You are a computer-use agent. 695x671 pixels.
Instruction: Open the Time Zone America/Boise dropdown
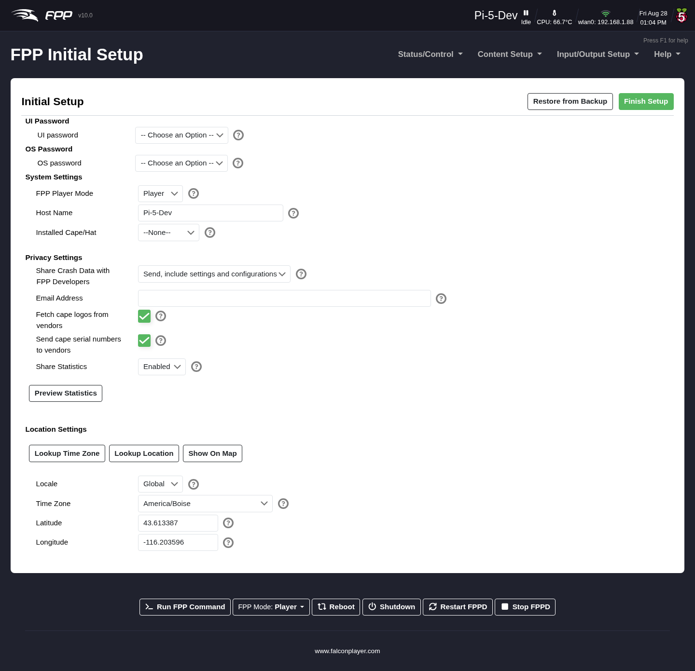tap(205, 504)
